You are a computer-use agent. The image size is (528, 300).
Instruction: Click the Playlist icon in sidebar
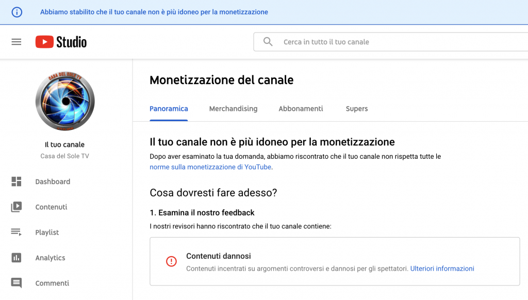click(16, 232)
